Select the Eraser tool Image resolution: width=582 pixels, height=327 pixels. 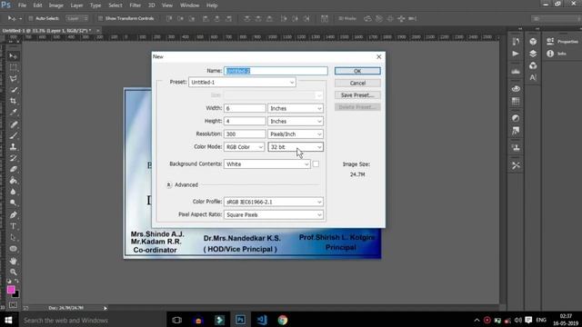point(13,169)
